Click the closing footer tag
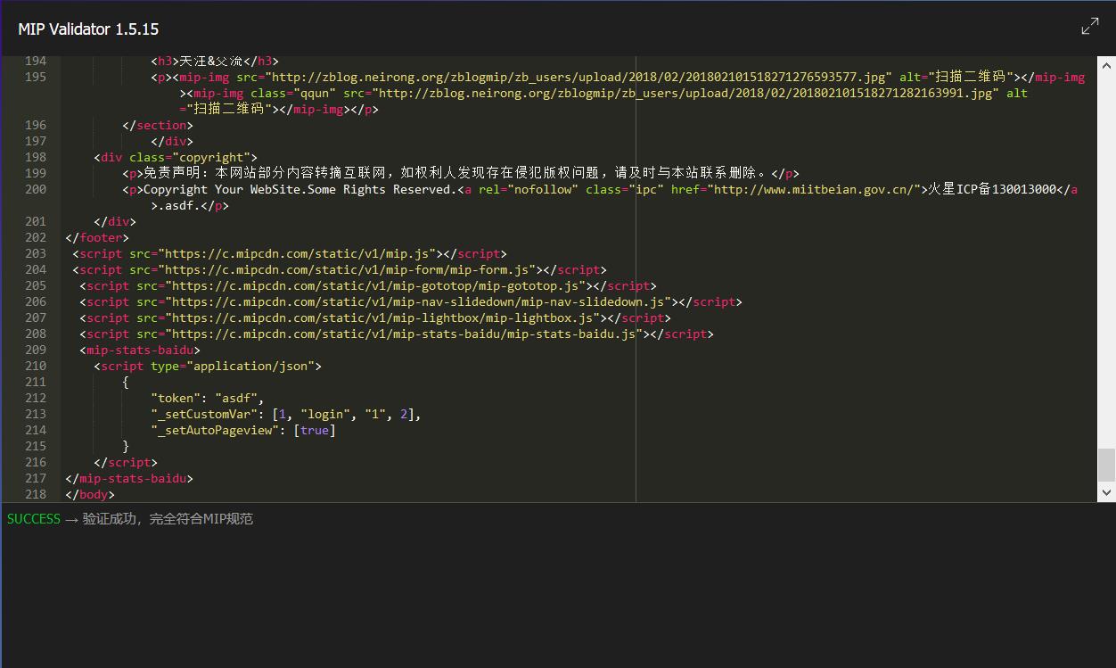Viewport: 1116px width, 668px height. pyautogui.click(x=97, y=238)
